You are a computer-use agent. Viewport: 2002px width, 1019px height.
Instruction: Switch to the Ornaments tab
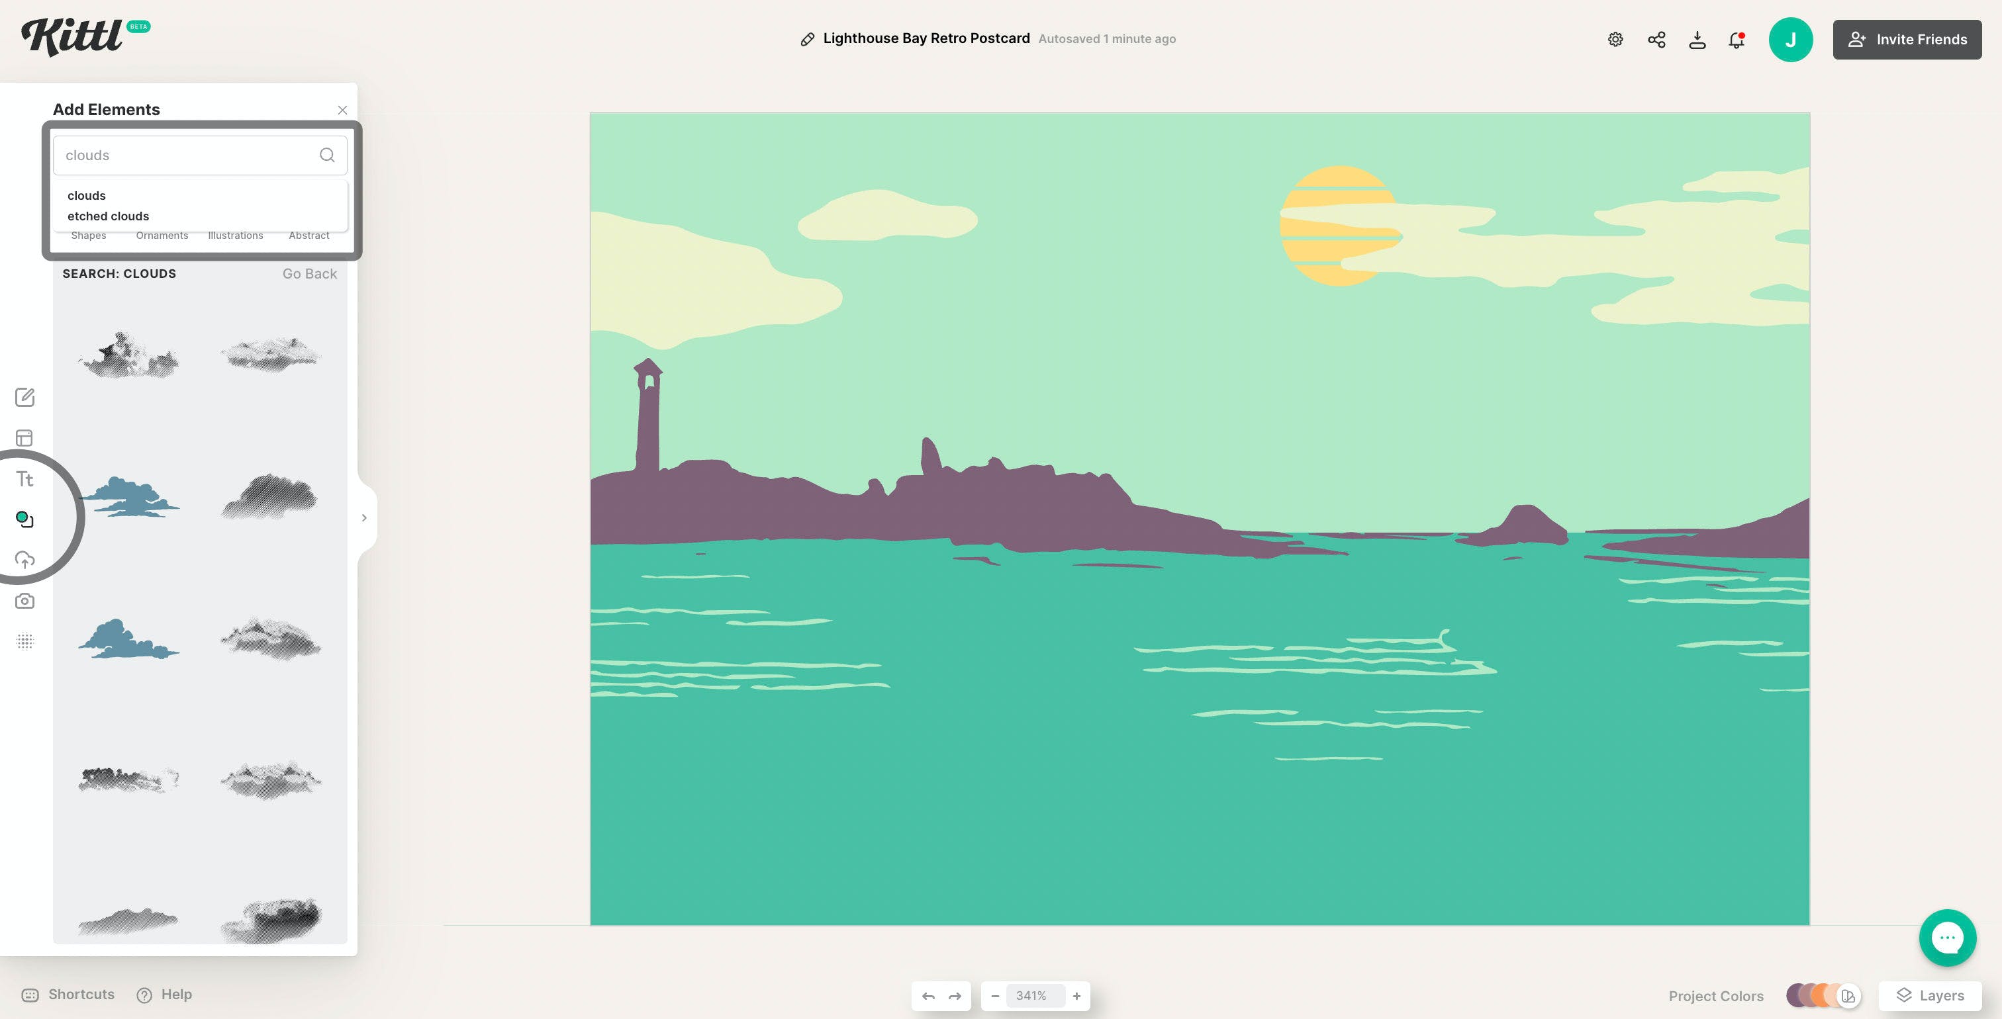click(x=162, y=236)
